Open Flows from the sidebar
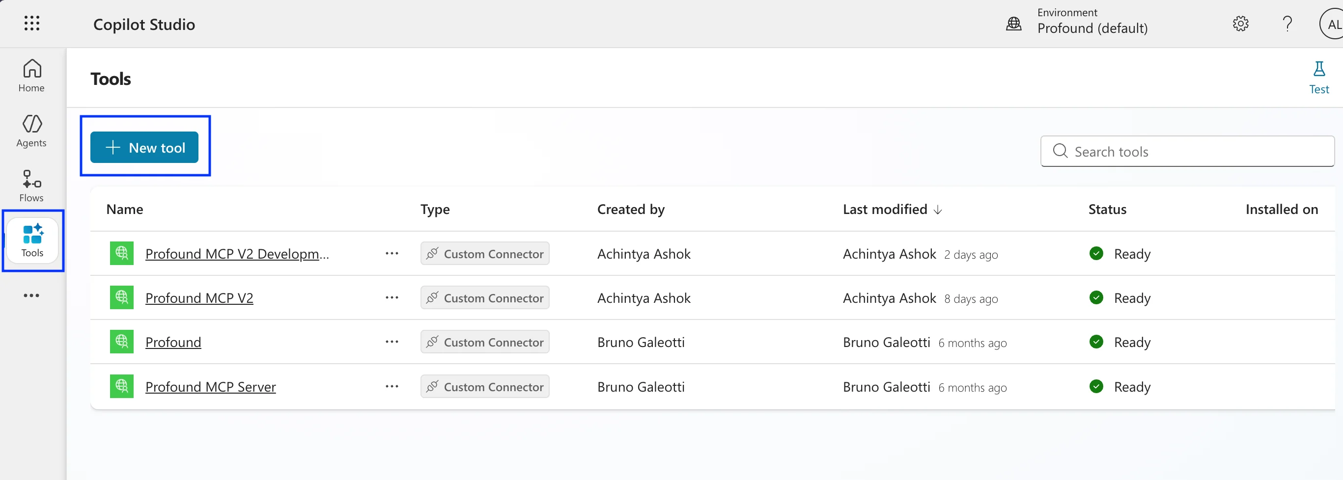 [31, 186]
